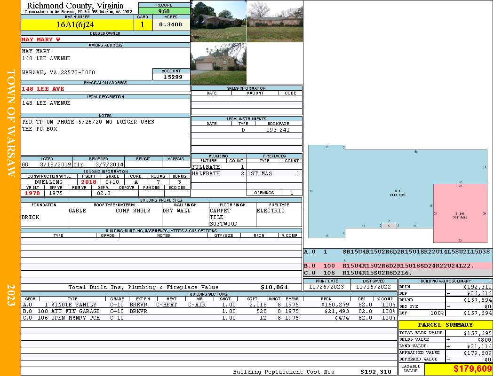Click the green record number 968 field
Viewport: 494px width, 376px height.
coord(164,11)
